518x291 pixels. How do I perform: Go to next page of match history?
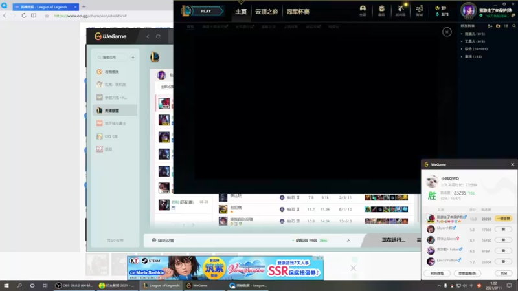(x=193, y=225)
